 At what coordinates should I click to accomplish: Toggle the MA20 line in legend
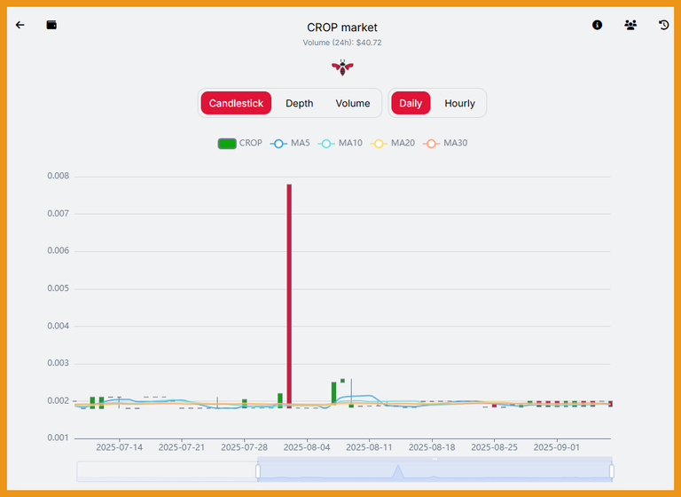(392, 143)
